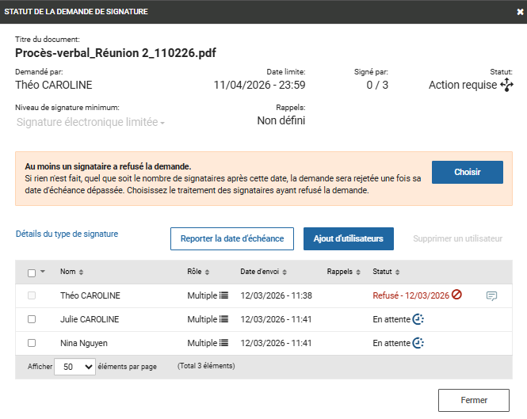Click the Action requise status icon
Image resolution: width=527 pixels, height=419 pixels.
(x=507, y=85)
